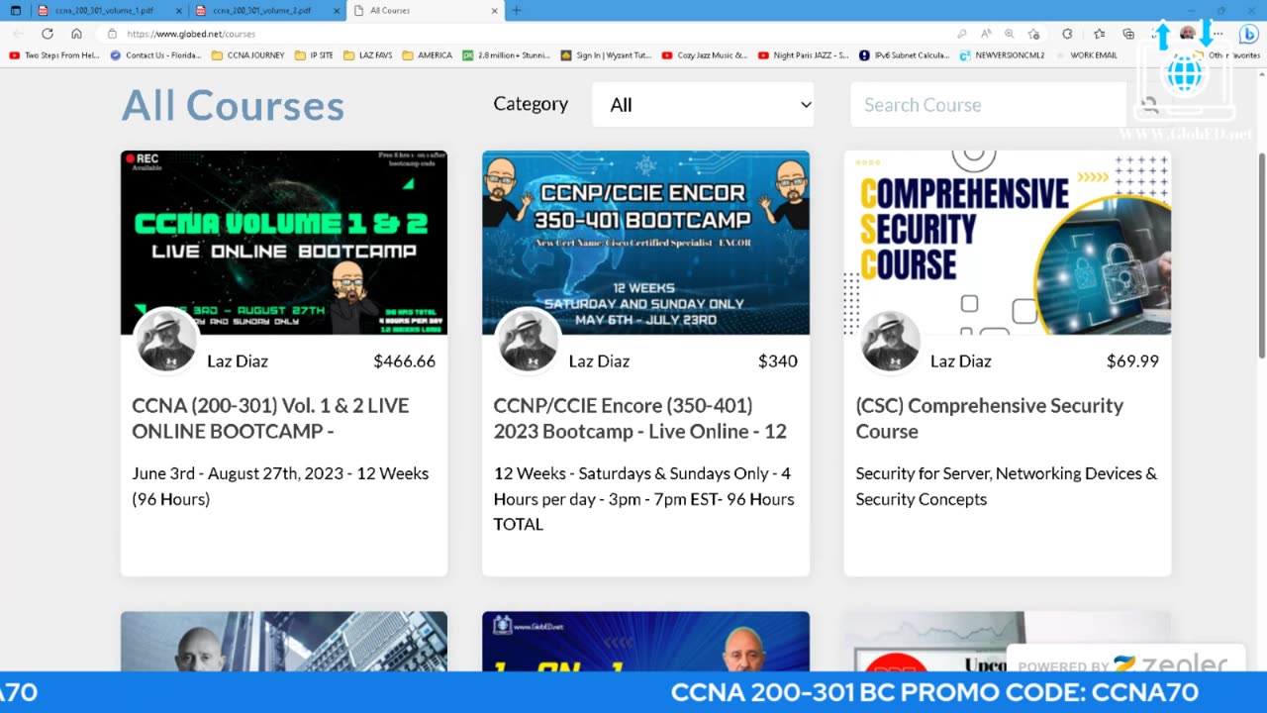The height and width of the screenshot is (713, 1267).
Task: Open the tab actions menu icon
Action: pyautogui.click(x=16, y=10)
